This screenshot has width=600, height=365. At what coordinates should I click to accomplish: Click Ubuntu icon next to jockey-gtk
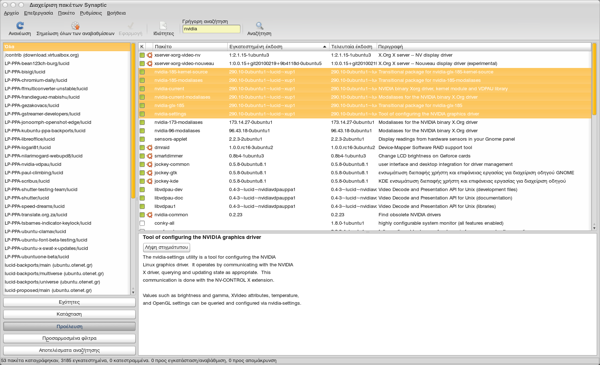149,173
